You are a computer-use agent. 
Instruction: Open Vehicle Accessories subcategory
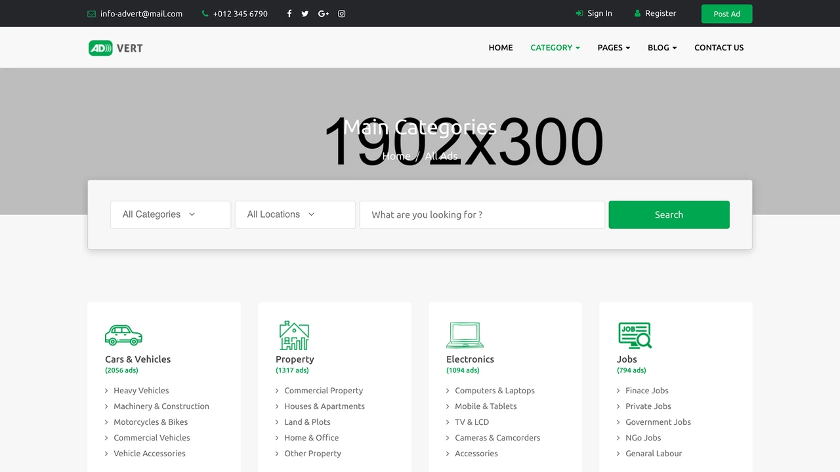pos(150,454)
